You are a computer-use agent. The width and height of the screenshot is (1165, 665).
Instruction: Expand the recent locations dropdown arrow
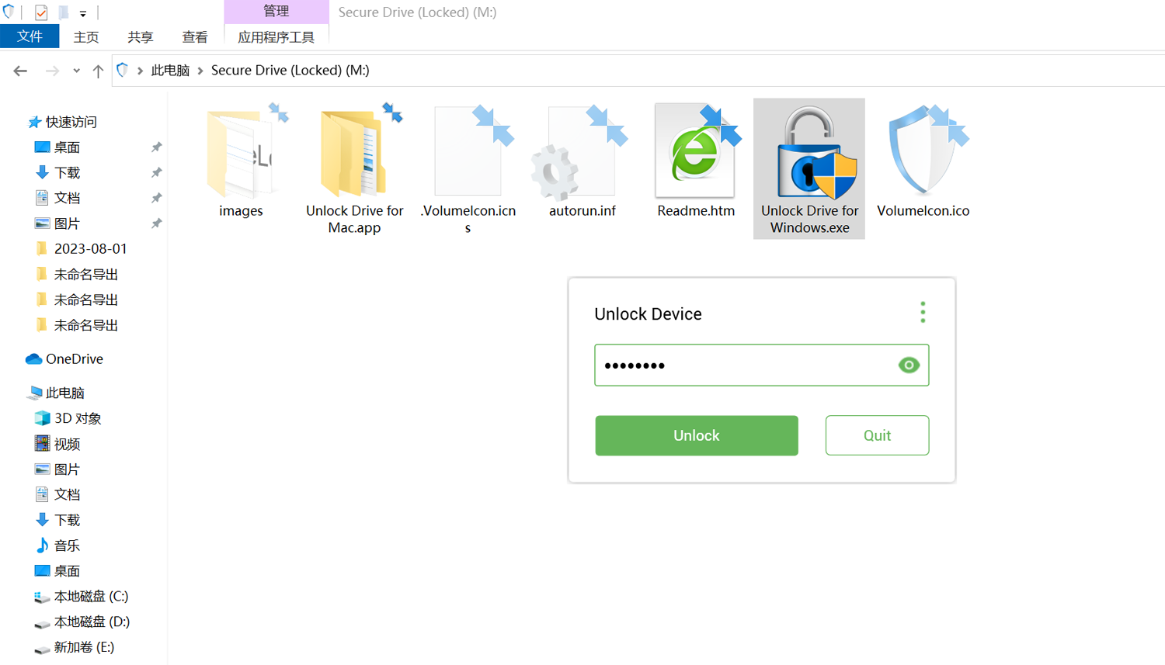(76, 71)
